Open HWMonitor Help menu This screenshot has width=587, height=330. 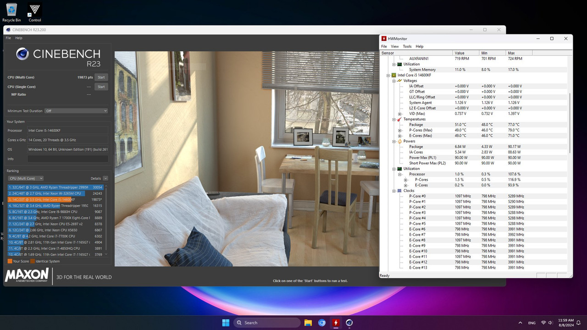click(420, 46)
